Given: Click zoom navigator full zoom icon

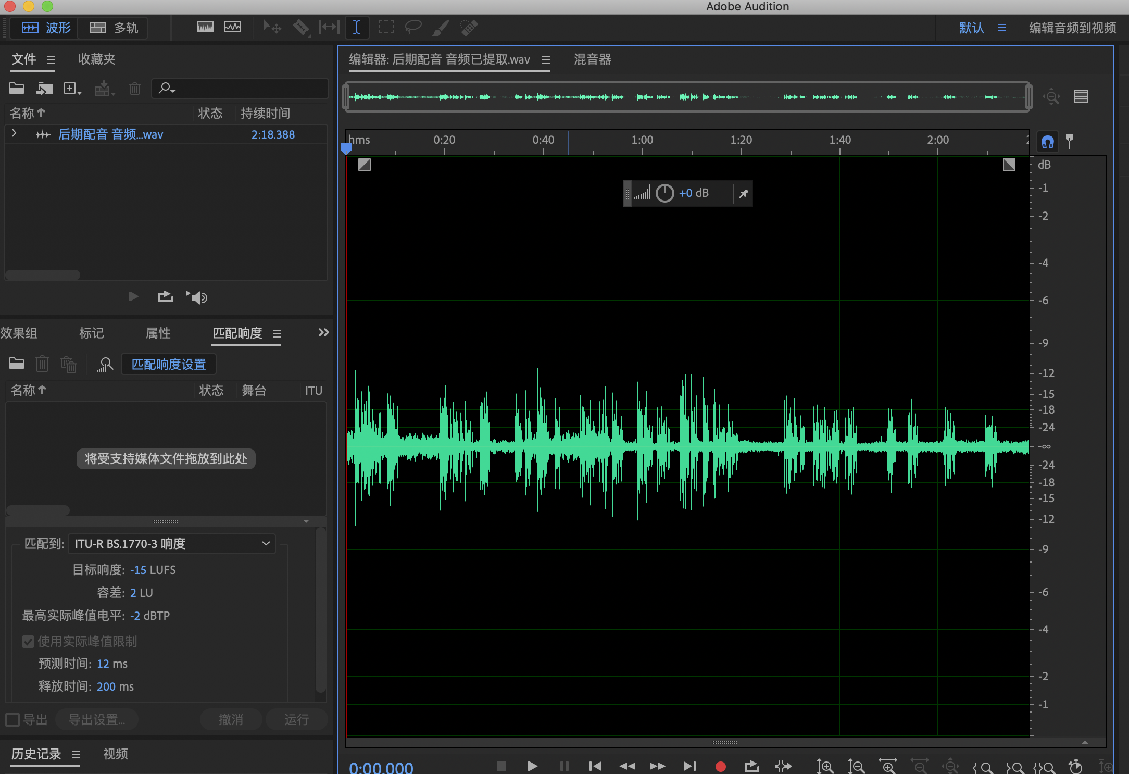Looking at the screenshot, I should [x=1051, y=96].
